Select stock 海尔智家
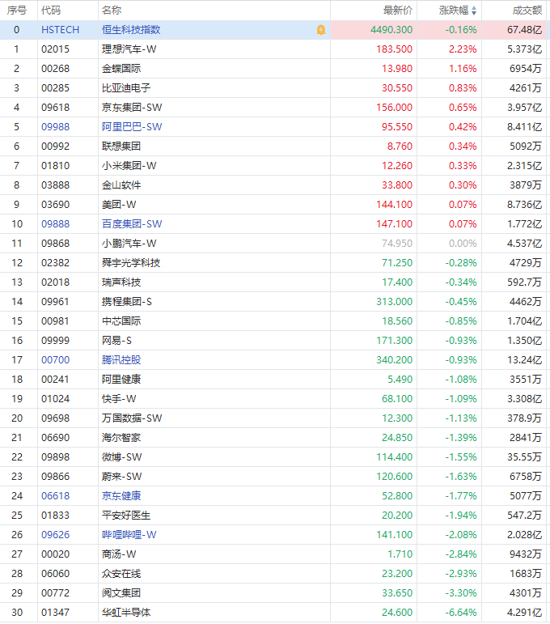Screen dimensions: 550x624 point(121,438)
